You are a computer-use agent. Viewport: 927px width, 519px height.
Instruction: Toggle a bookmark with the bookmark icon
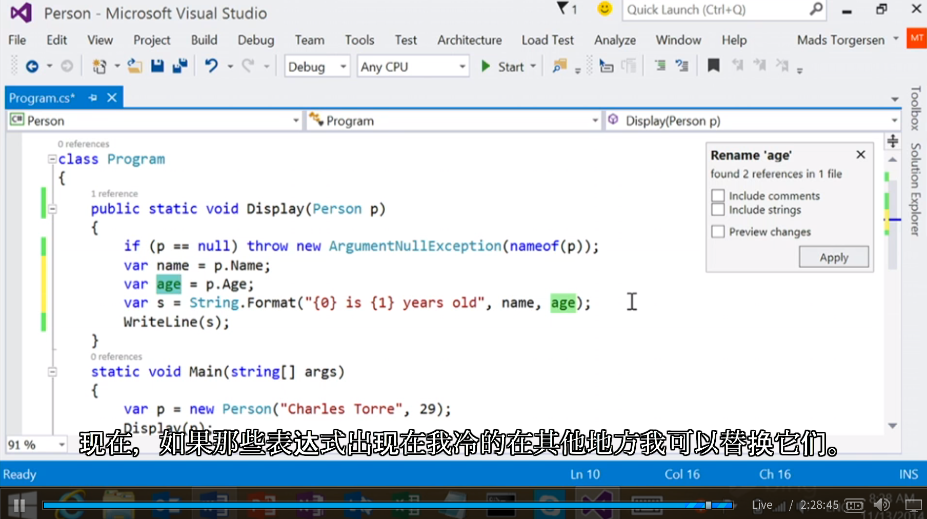[x=713, y=66]
